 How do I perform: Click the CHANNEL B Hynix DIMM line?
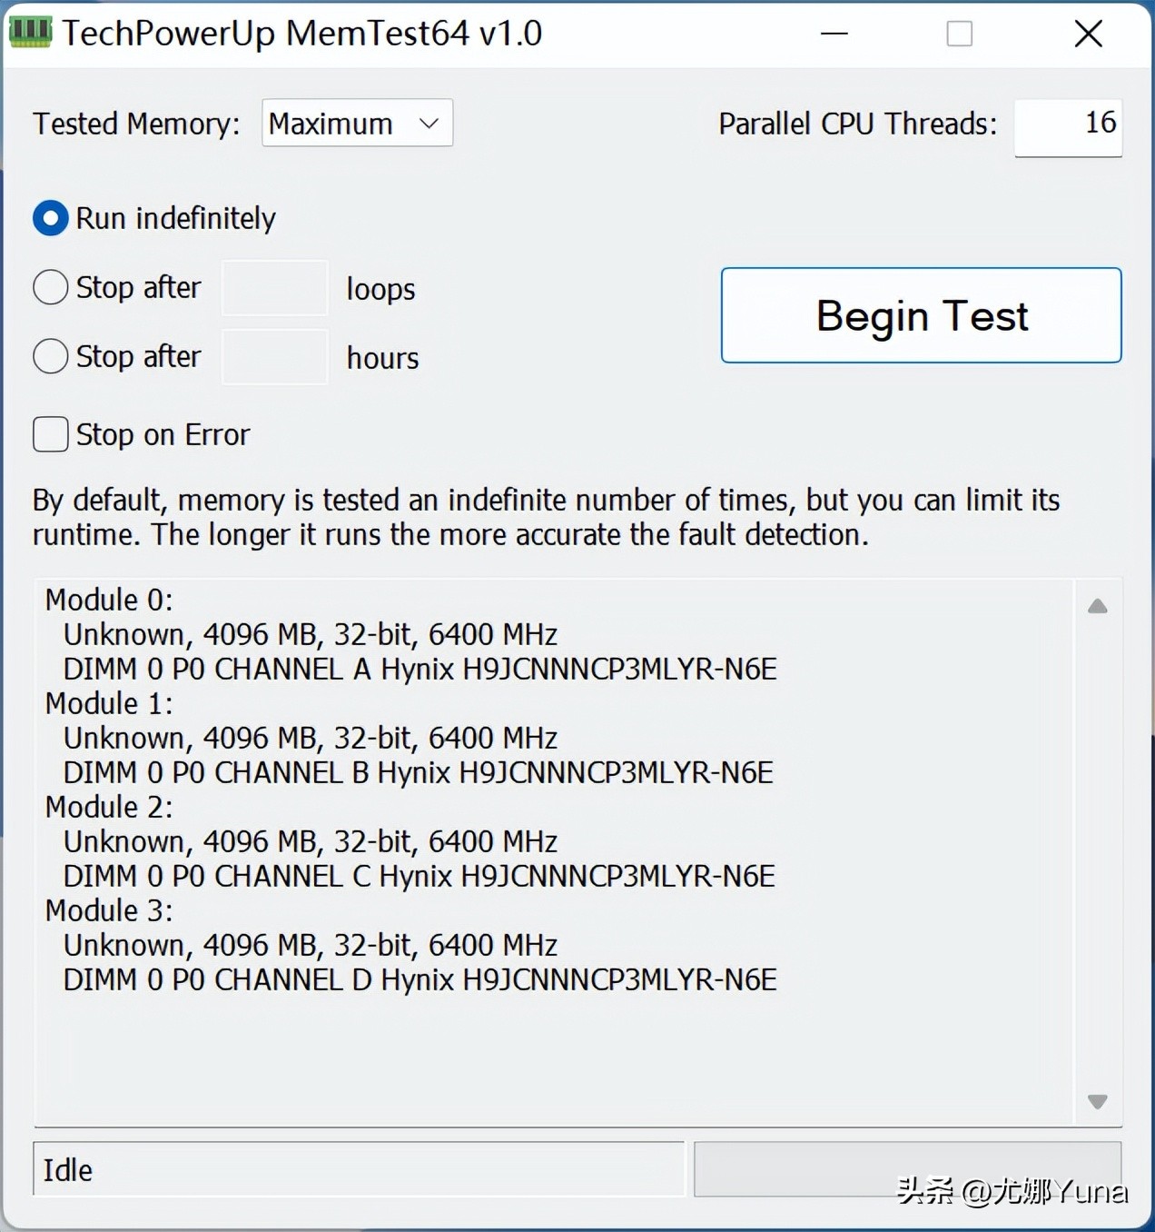pyautogui.click(x=419, y=772)
